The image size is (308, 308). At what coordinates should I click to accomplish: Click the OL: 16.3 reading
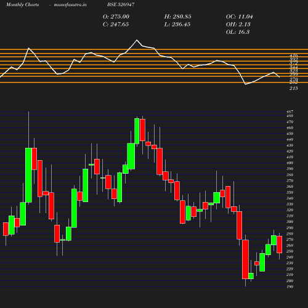(238, 32)
